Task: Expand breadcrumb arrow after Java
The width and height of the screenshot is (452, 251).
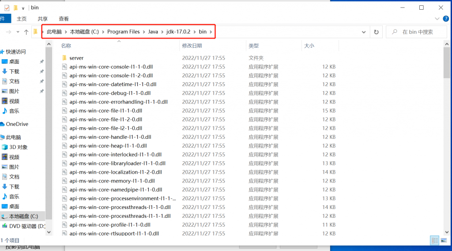Action: coord(162,32)
